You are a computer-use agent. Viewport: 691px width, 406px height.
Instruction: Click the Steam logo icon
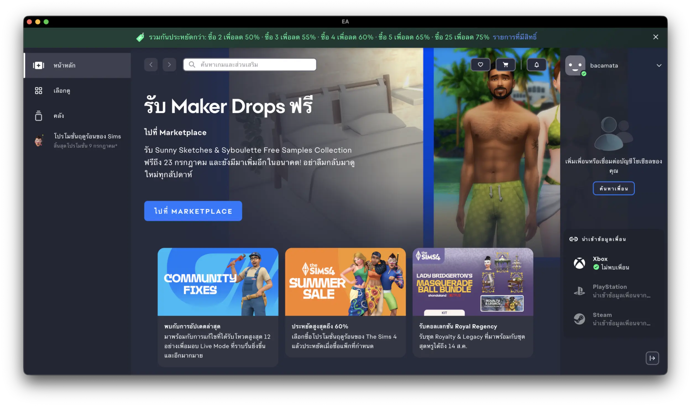click(x=579, y=319)
